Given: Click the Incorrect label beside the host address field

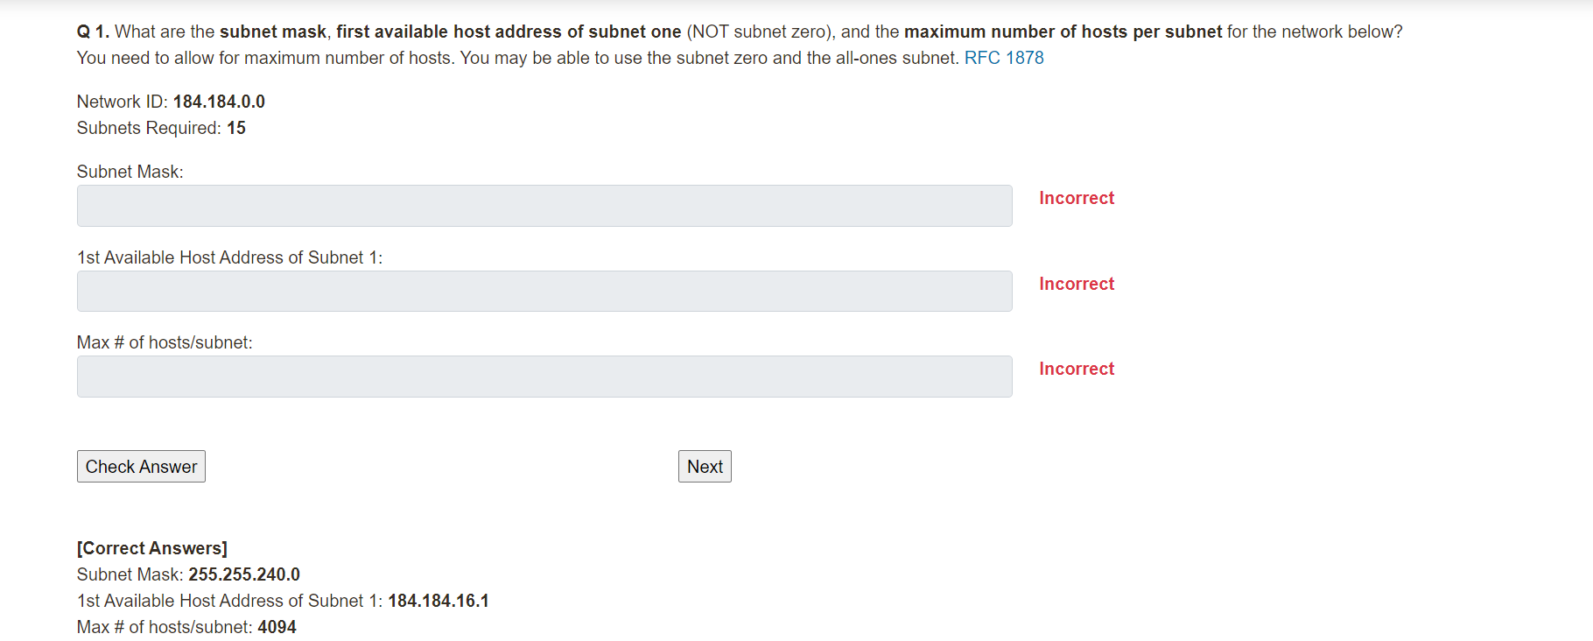Looking at the screenshot, I should click(1077, 284).
